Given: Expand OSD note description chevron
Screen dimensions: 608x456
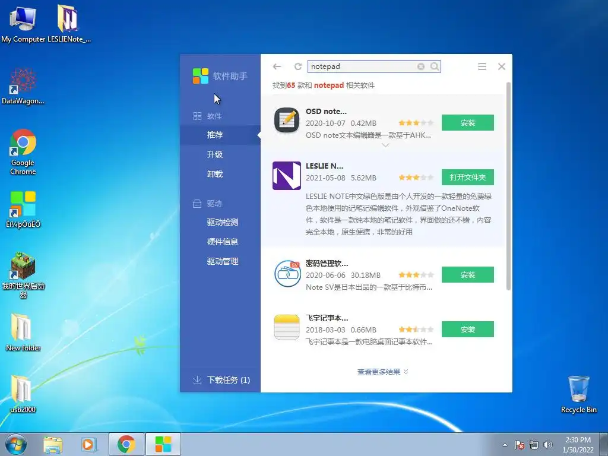Looking at the screenshot, I should 385,145.
